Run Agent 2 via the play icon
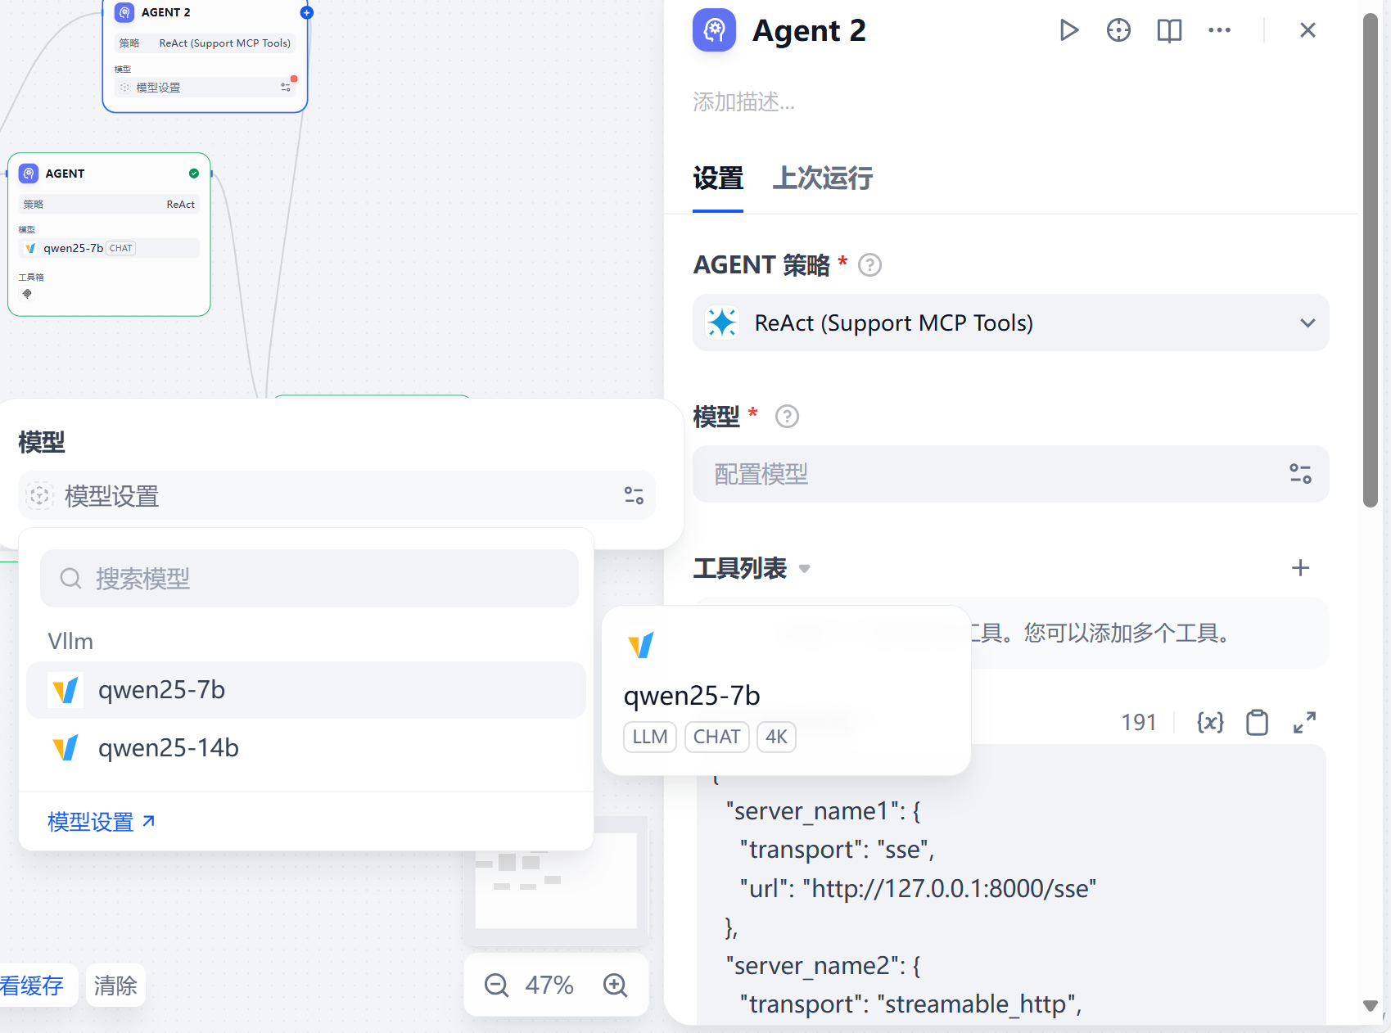Viewport: 1391px width, 1033px height. [1068, 30]
